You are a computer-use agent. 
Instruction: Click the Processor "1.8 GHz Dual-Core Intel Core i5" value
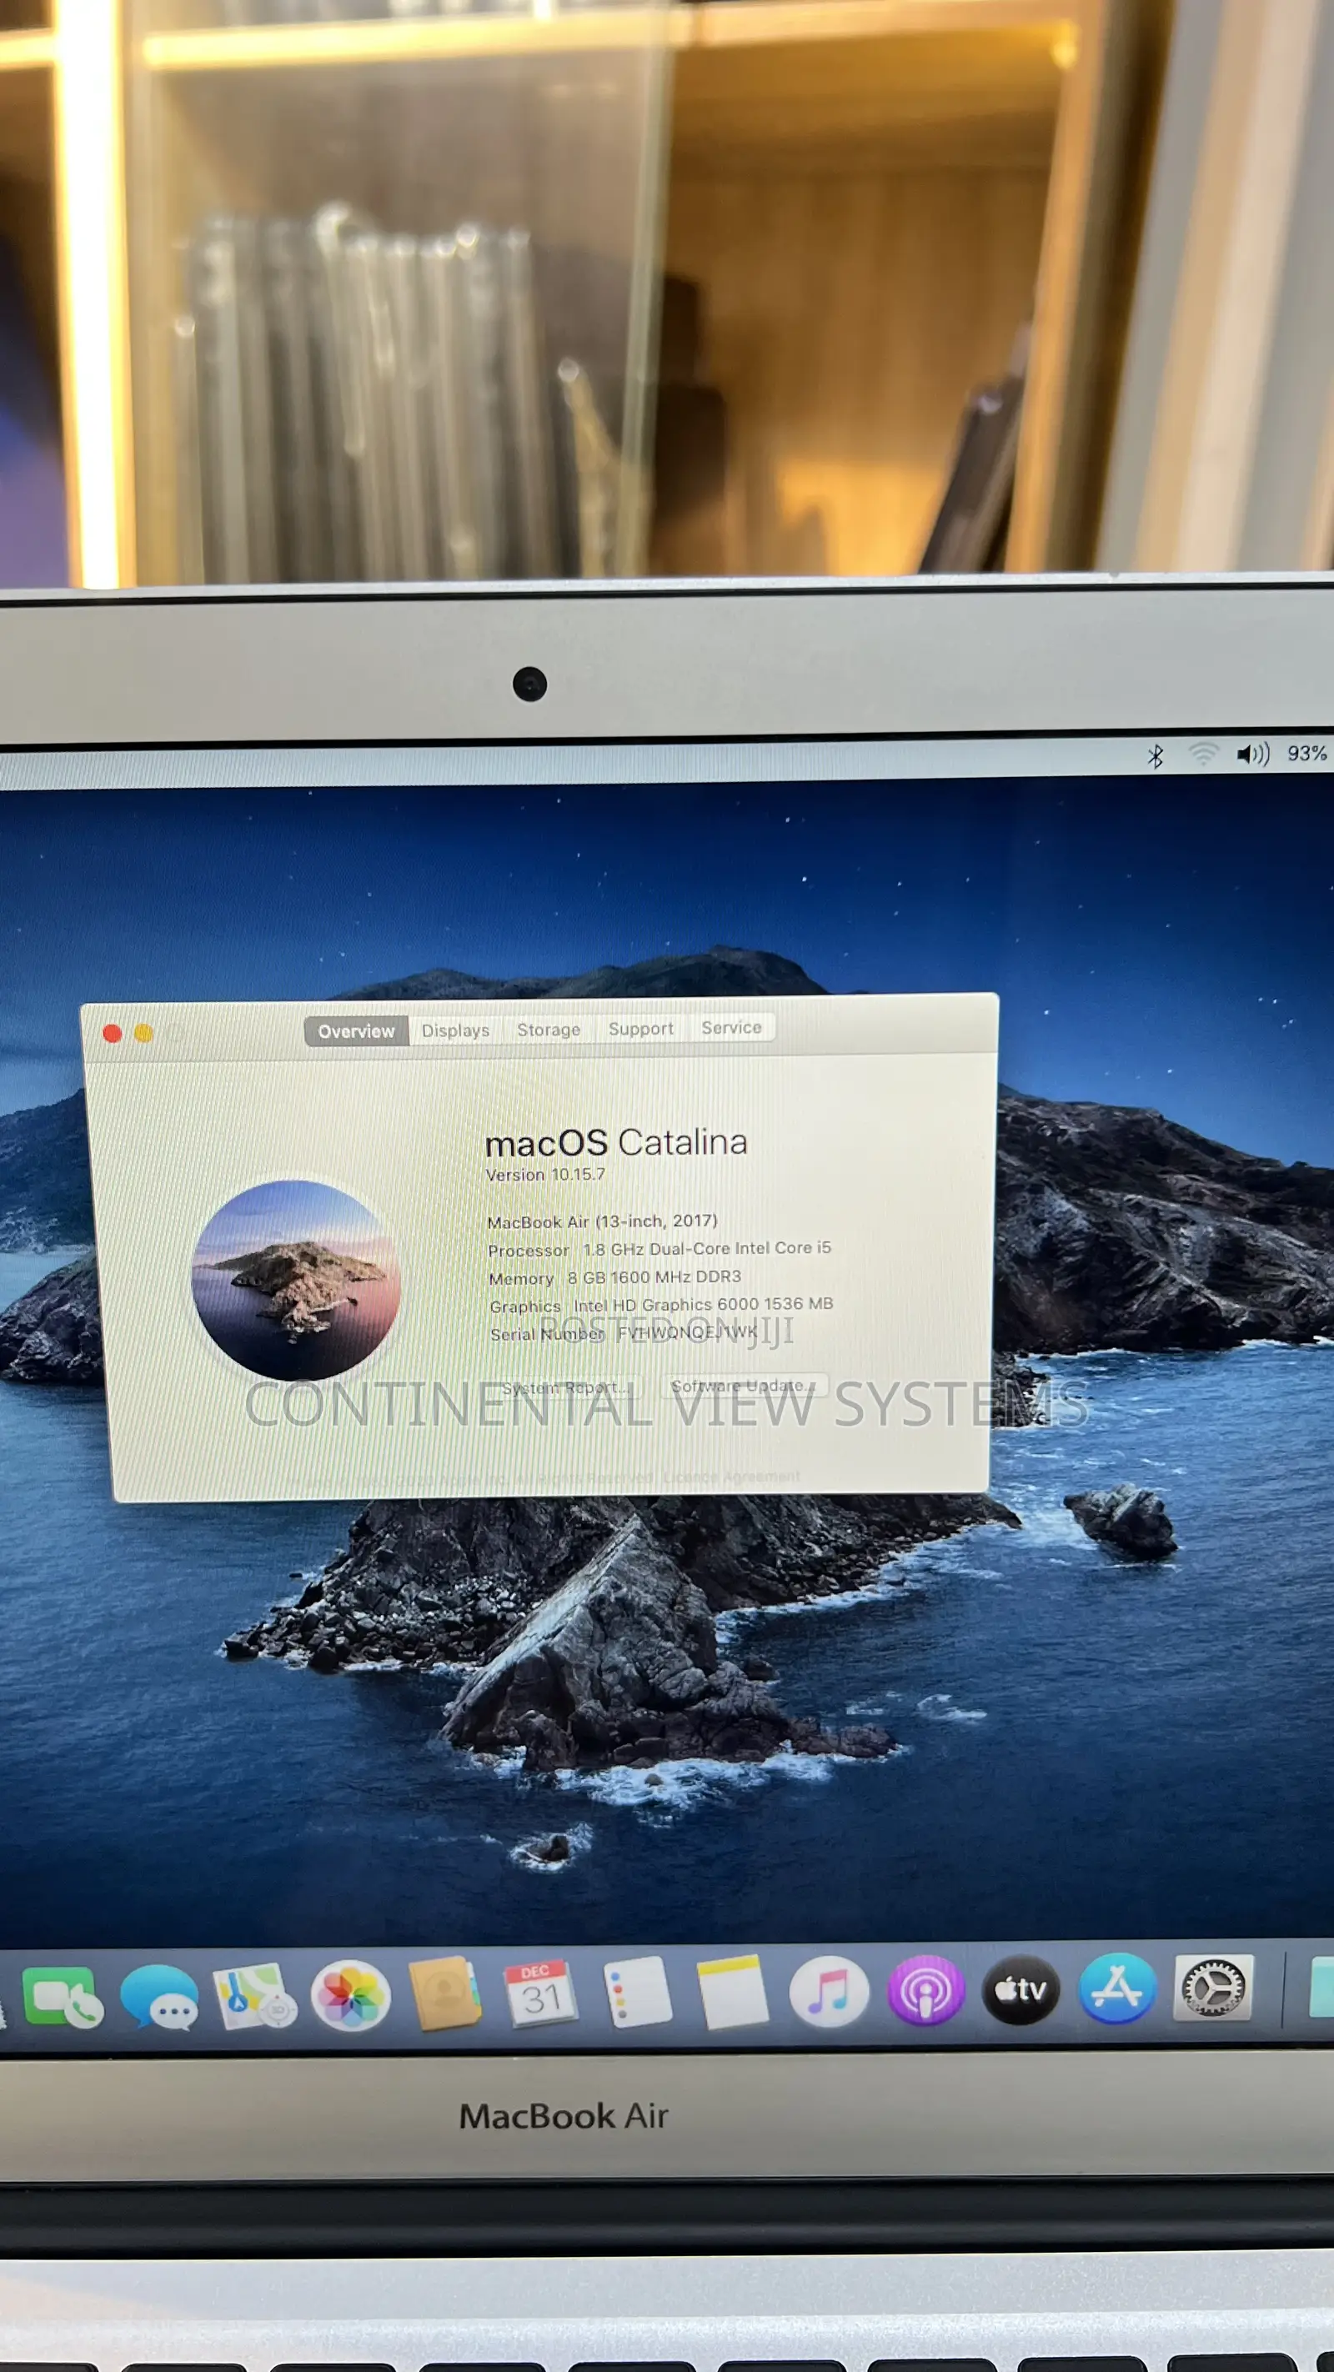point(707,1249)
